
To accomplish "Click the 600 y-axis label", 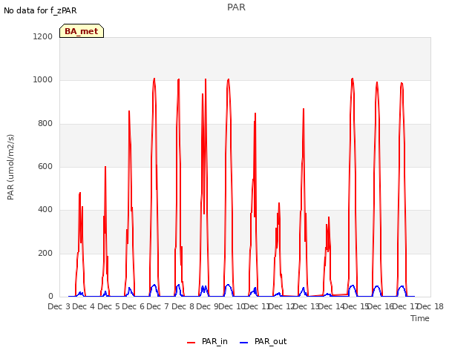I will (x=45, y=166).
